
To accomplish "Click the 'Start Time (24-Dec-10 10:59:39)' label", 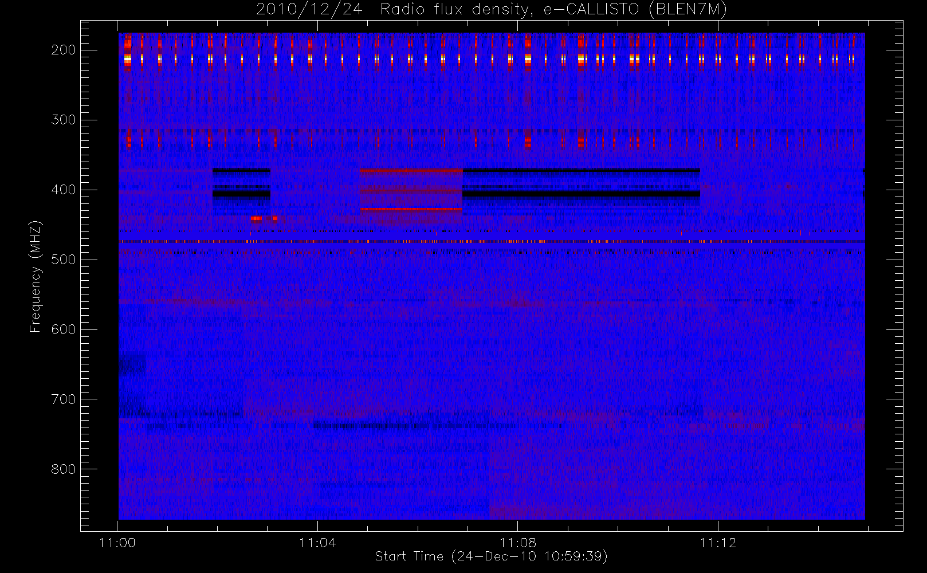I will (491, 556).
